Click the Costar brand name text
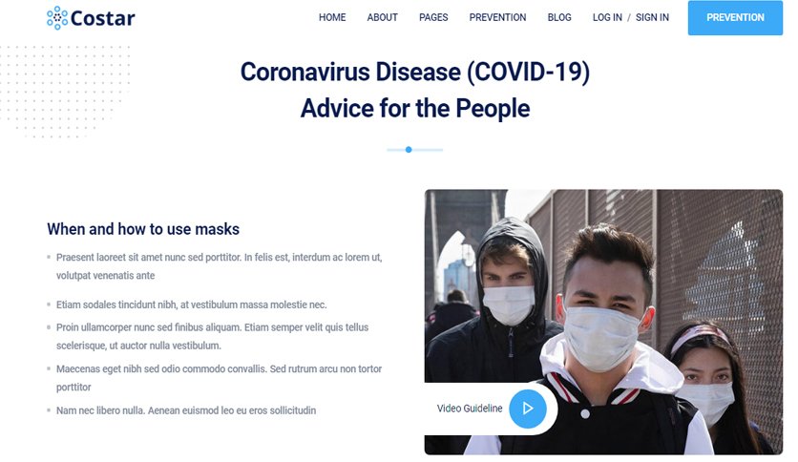This screenshot has height=462, width=798. [x=103, y=18]
